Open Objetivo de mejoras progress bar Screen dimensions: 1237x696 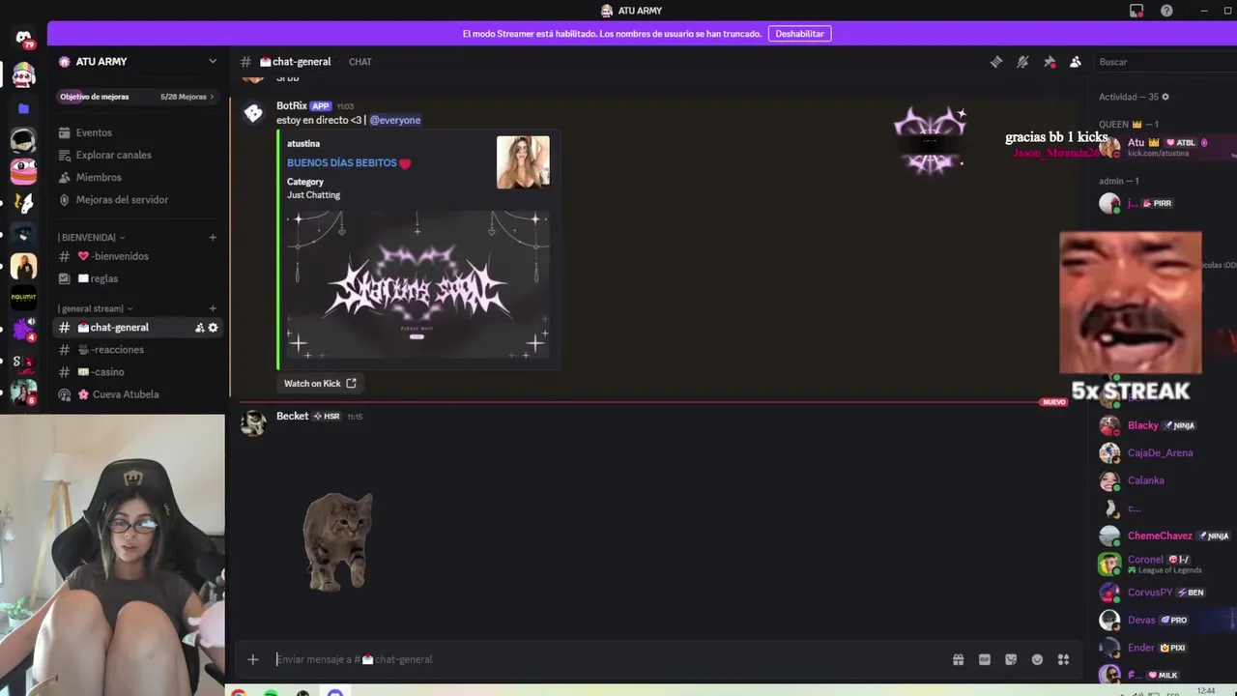137,97
